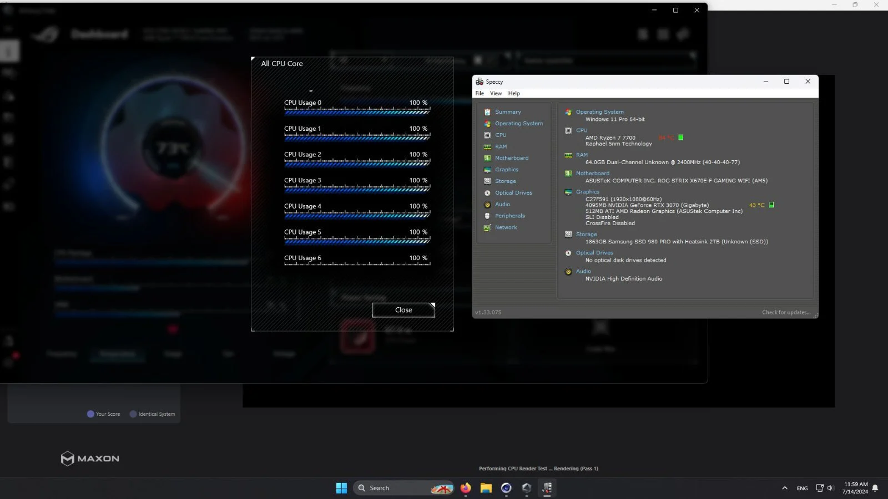Click the Graphics heading link in summary panel
The height and width of the screenshot is (499, 888).
(587, 192)
